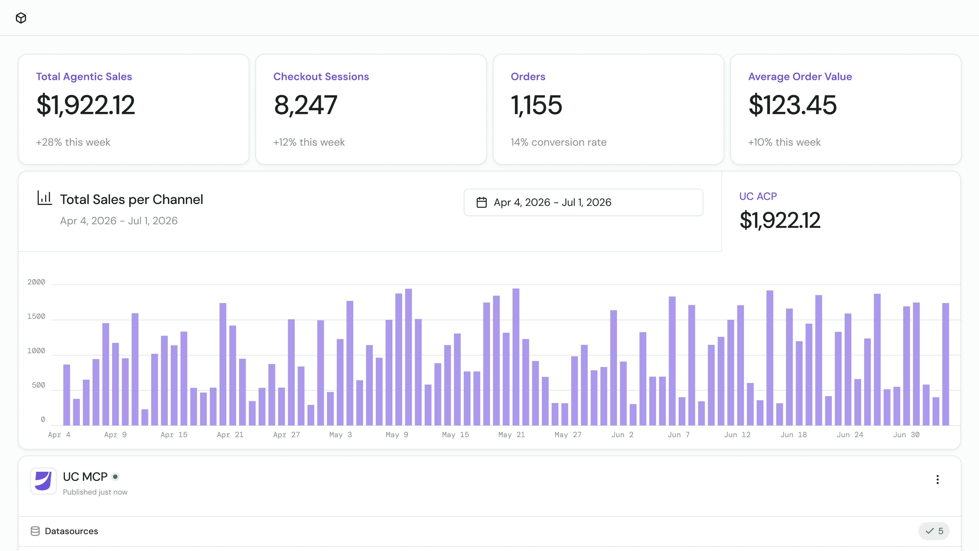Select the UC ACP channel total panel

point(841,211)
